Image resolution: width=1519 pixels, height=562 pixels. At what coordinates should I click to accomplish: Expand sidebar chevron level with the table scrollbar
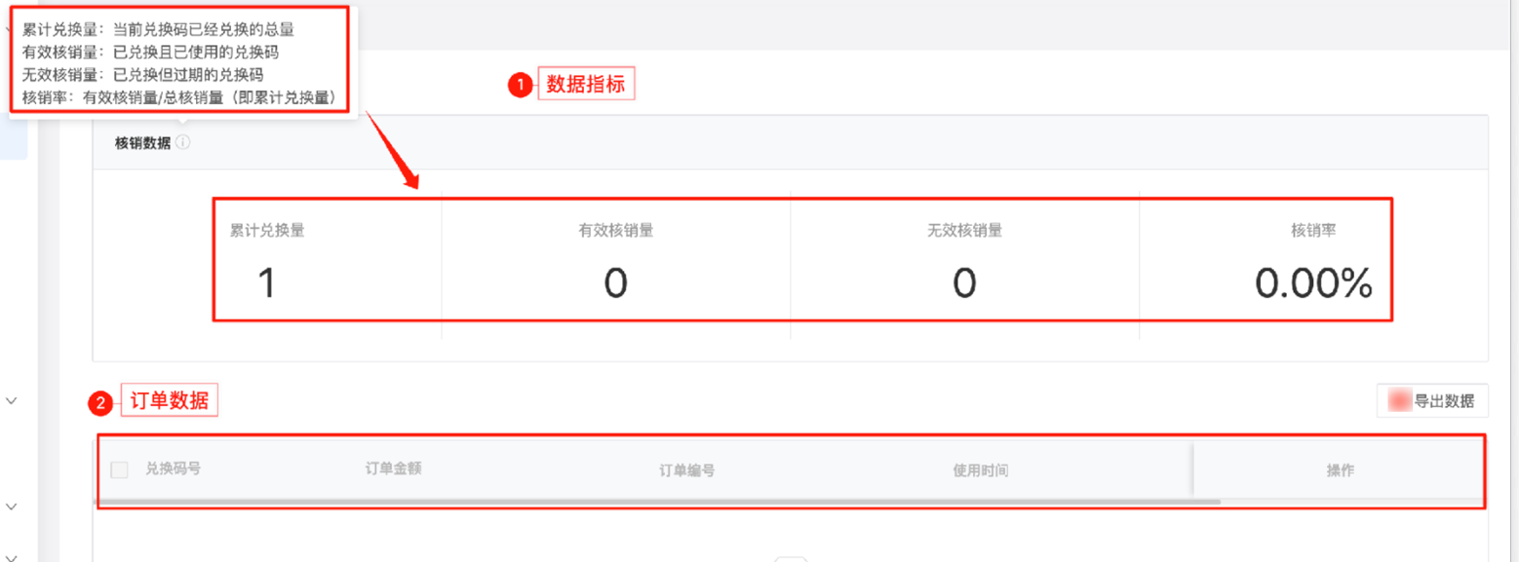(13, 506)
